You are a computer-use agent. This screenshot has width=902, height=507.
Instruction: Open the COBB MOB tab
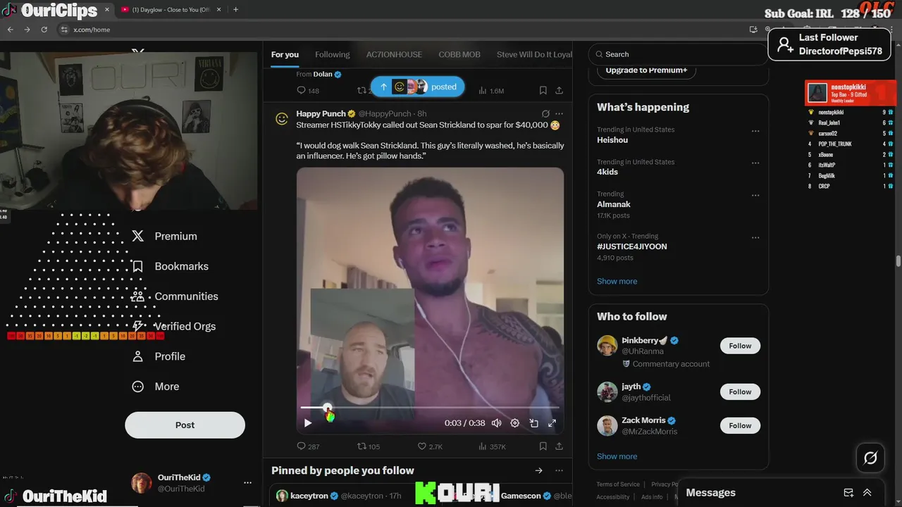click(459, 54)
